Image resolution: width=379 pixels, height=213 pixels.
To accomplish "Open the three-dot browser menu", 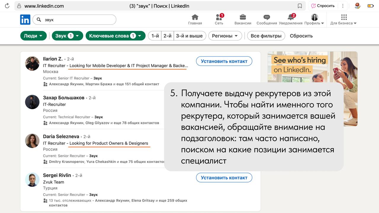I will pos(343,6).
